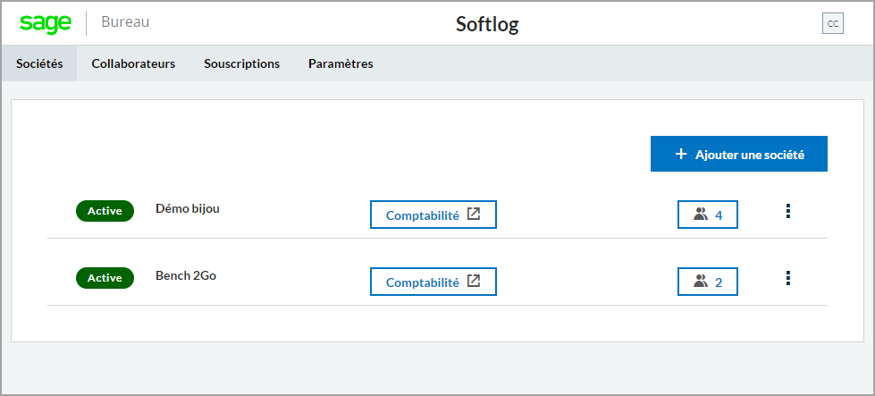Open more options for Démo bijou
875x396 pixels.
coord(787,211)
